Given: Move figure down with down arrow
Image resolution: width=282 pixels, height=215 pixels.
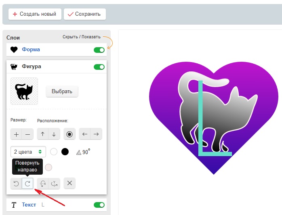Looking at the screenshot, I should [54, 134].
